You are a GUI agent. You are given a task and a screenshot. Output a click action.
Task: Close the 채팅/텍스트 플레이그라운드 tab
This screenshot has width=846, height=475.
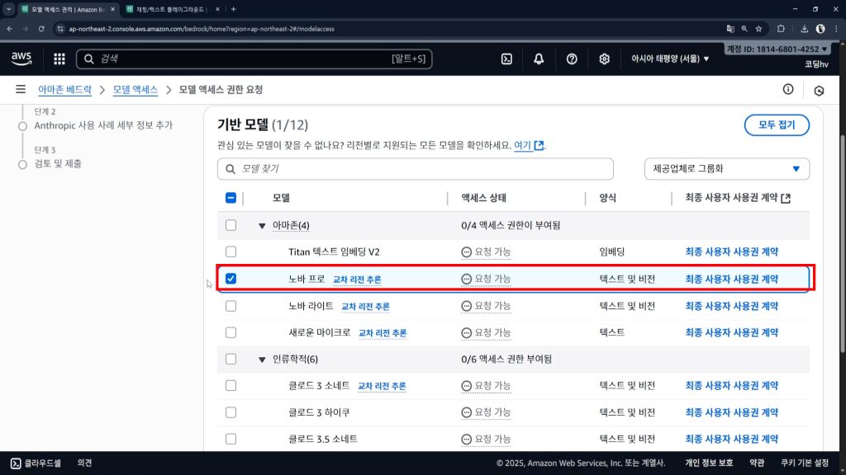[x=217, y=9]
